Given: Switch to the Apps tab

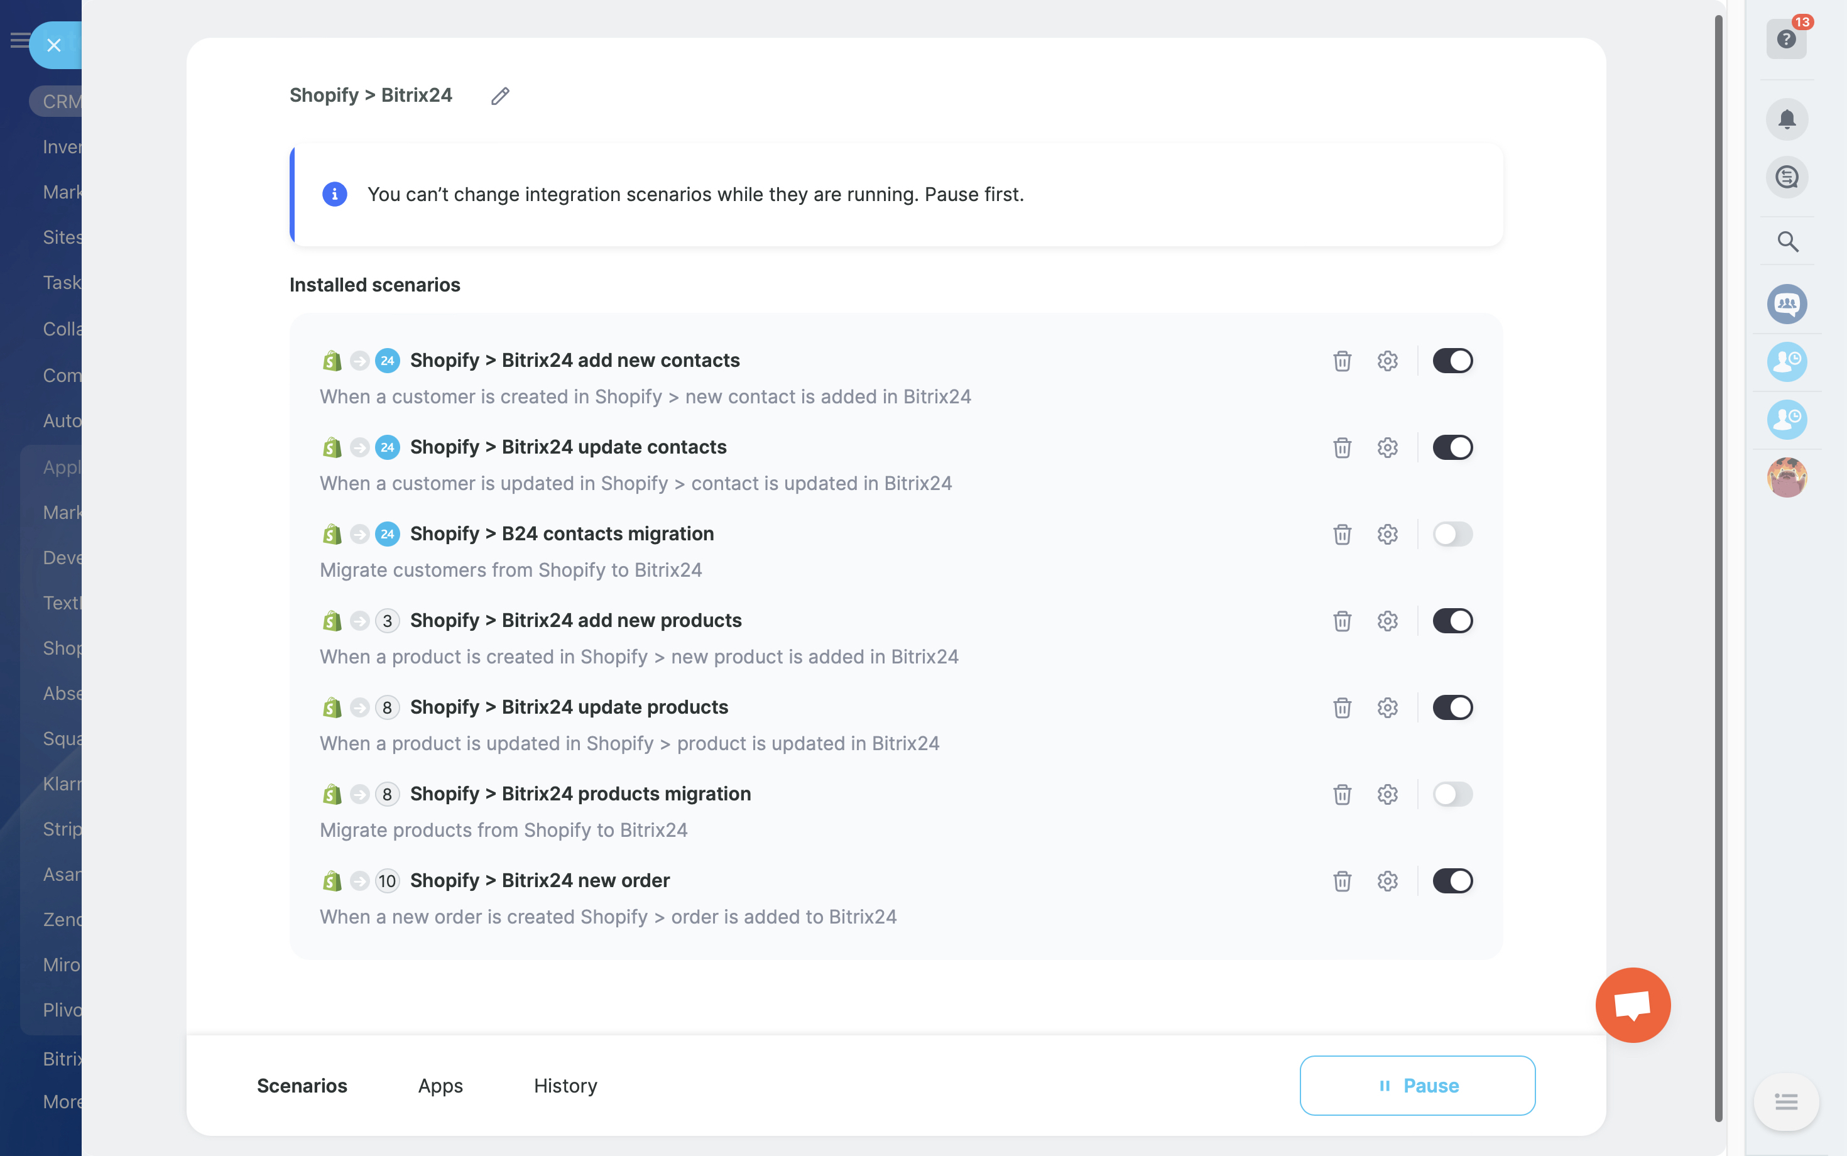Looking at the screenshot, I should (440, 1086).
